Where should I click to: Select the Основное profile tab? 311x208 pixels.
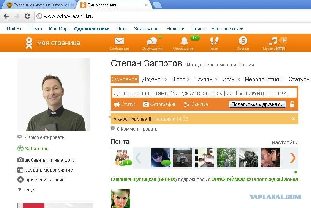pyautogui.click(x=125, y=79)
